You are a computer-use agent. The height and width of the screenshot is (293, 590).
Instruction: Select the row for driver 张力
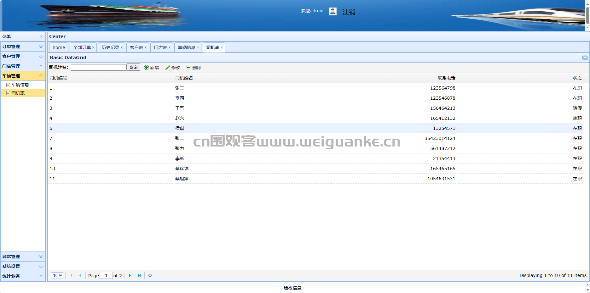[315, 148]
